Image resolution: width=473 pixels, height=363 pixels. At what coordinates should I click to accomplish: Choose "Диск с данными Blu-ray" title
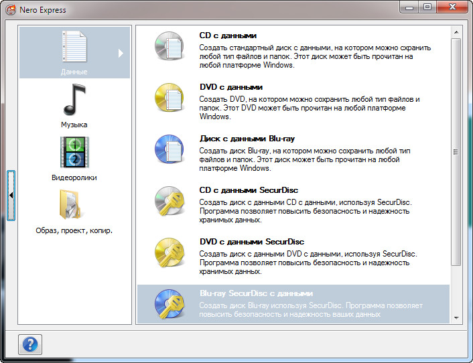(247, 139)
